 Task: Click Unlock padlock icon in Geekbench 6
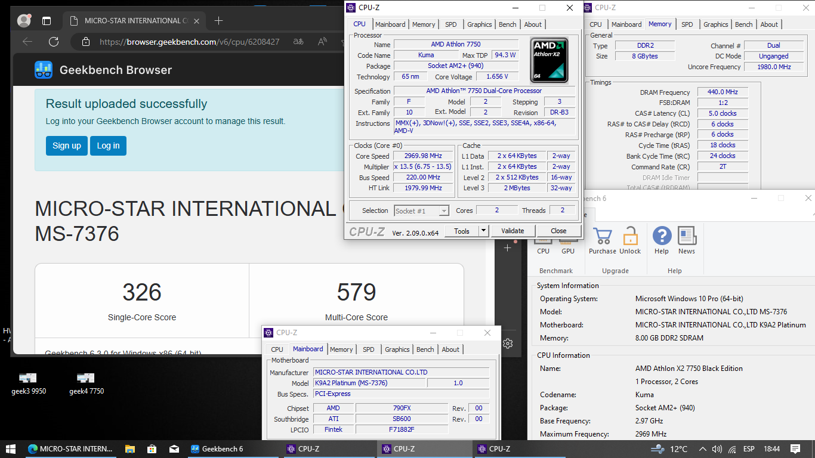630,236
